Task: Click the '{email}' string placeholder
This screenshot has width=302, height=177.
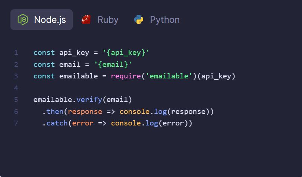Action: [113, 65]
